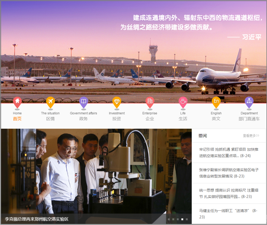Click the pink coffee cup Life pin
This screenshot has width=267, height=225.
coord(183,102)
